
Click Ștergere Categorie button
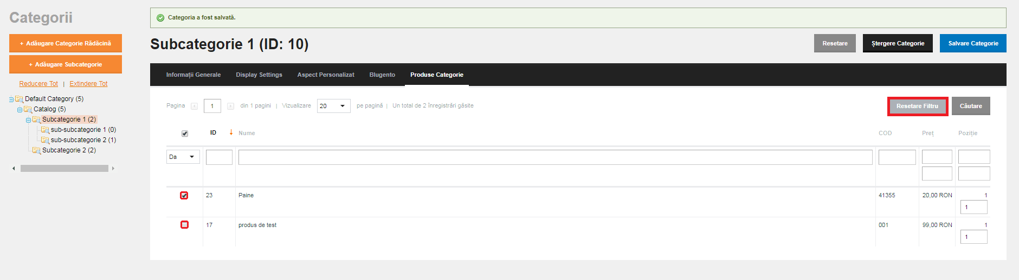point(898,43)
